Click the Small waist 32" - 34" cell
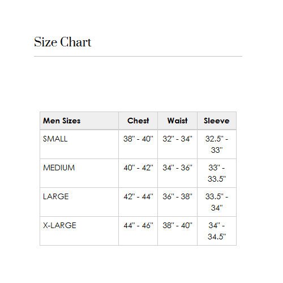283x283 pixels. click(177, 144)
